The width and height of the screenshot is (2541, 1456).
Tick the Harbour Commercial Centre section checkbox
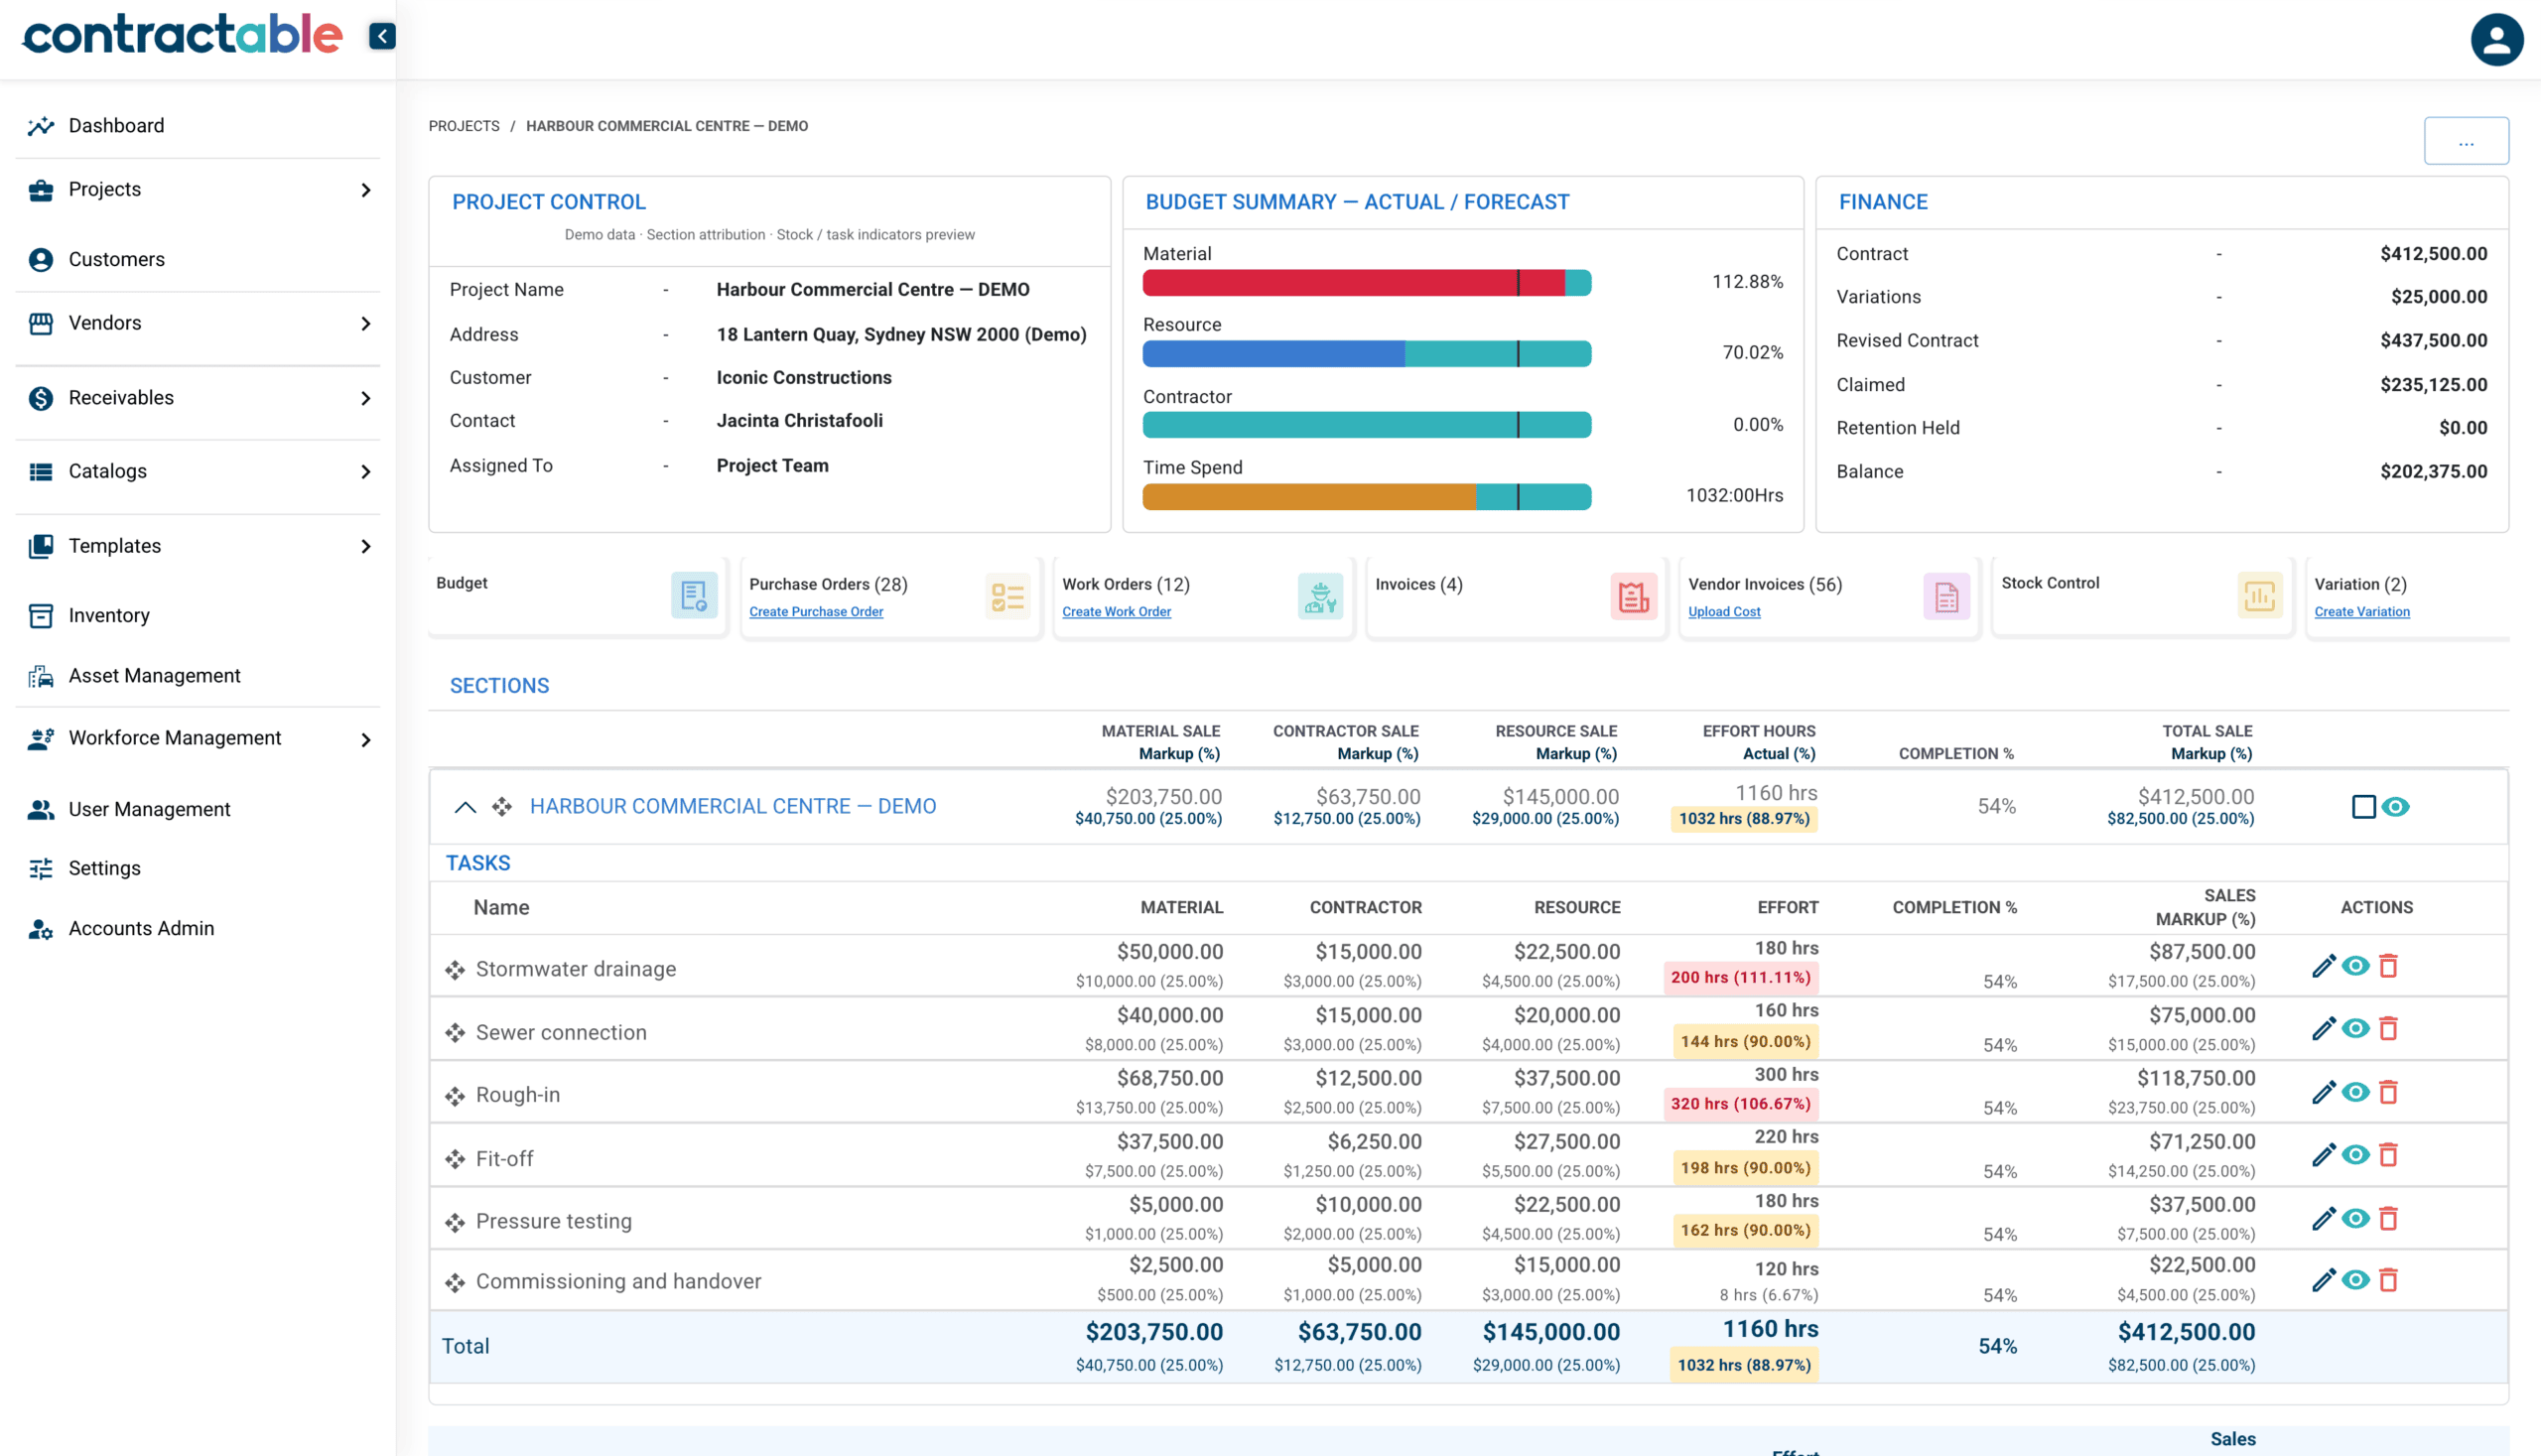click(x=2363, y=806)
